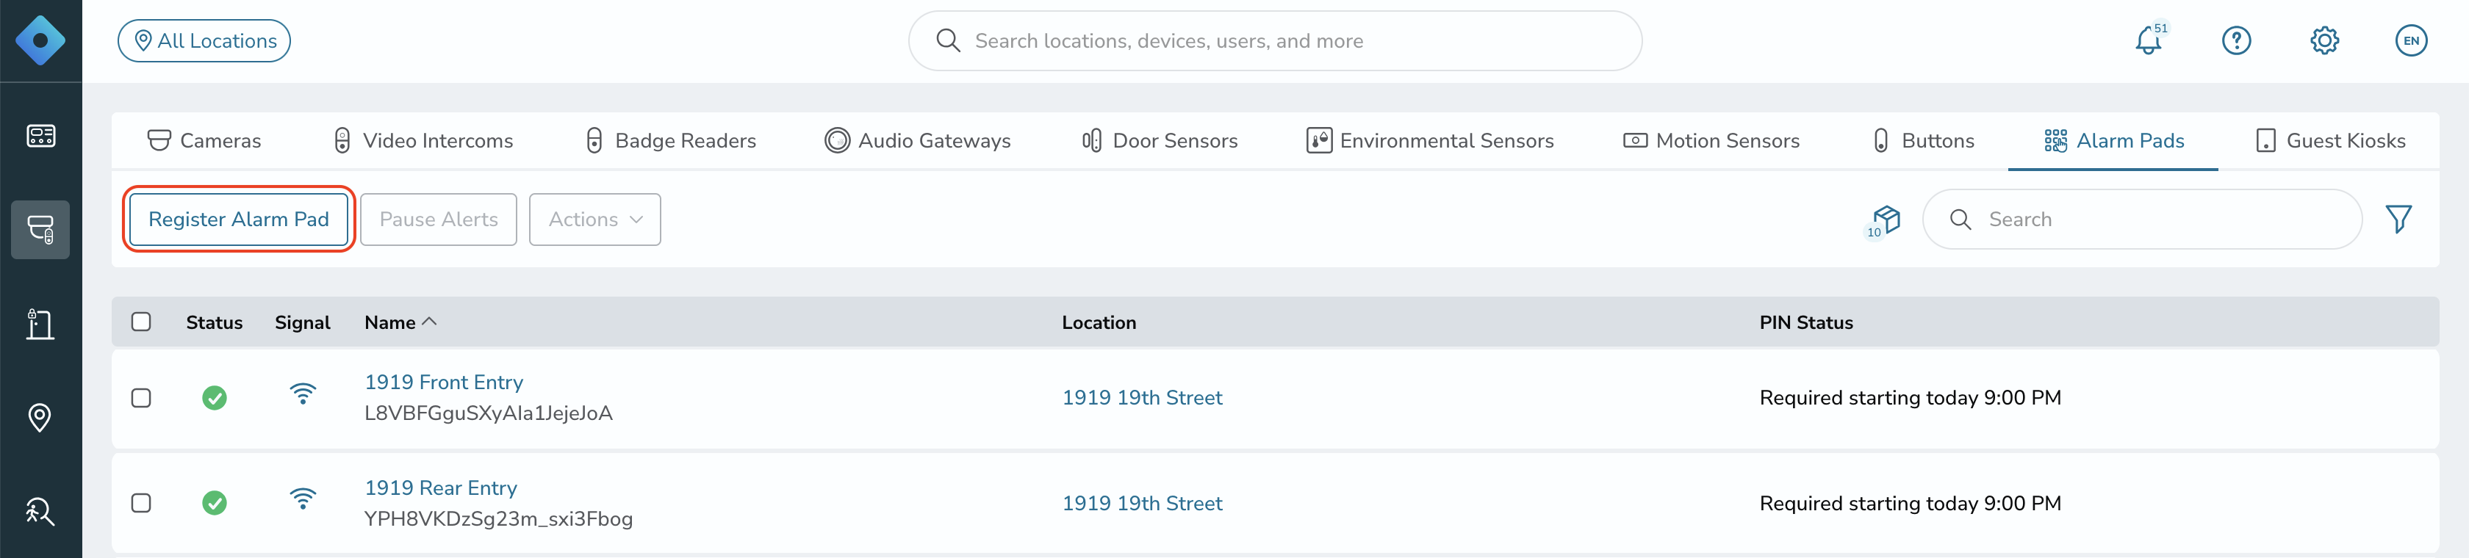Open notifications bell with 51 badge

click(2148, 40)
